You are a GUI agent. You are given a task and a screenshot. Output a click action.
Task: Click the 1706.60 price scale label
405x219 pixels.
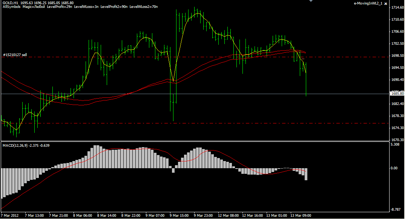pos(398,32)
